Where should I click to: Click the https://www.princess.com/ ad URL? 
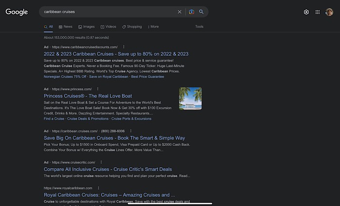pyautogui.click(x=72, y=89)
